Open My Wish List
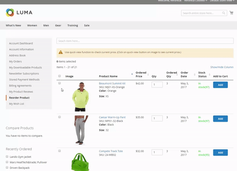The height and width of the screenshot is (171, 237). click(x=16, y=104)
